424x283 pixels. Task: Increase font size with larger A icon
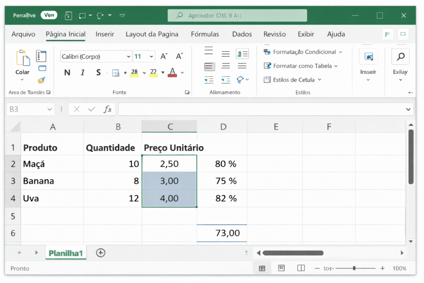coord(164,56)
